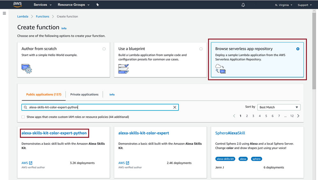The height and width of the screenshot is (180, 318).
Task: Click the search magnifier icon
Action: coord(25,107)
